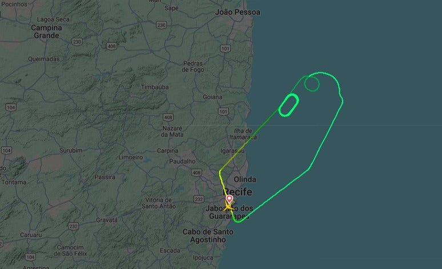Click the Olinda city label
Image resolution: width=442 pixels, height=269 pixels.
tap(245, 179)
